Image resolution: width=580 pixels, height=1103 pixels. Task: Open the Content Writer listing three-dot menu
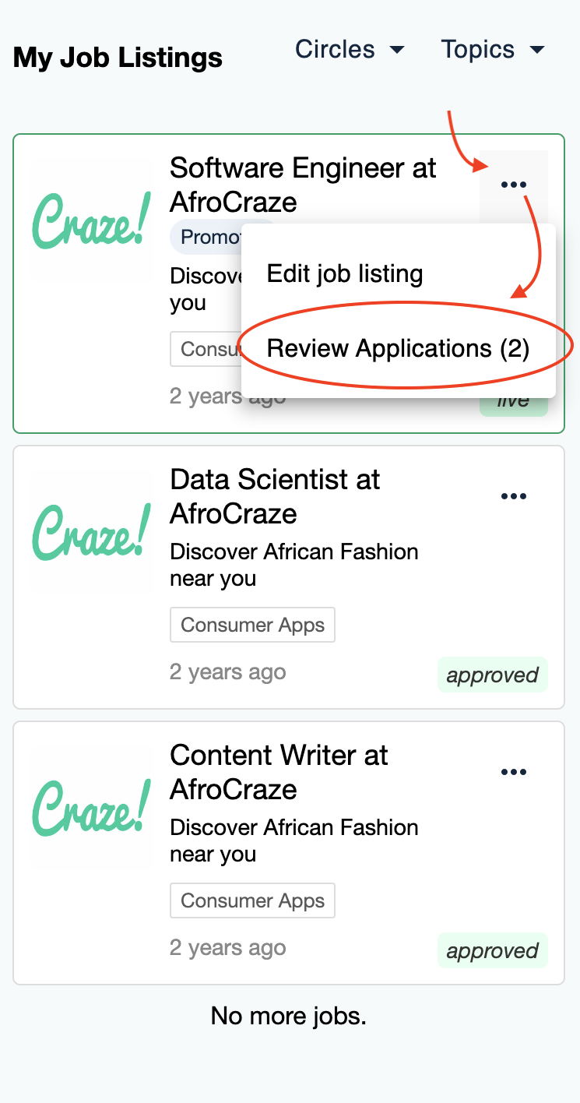(514, 772)
